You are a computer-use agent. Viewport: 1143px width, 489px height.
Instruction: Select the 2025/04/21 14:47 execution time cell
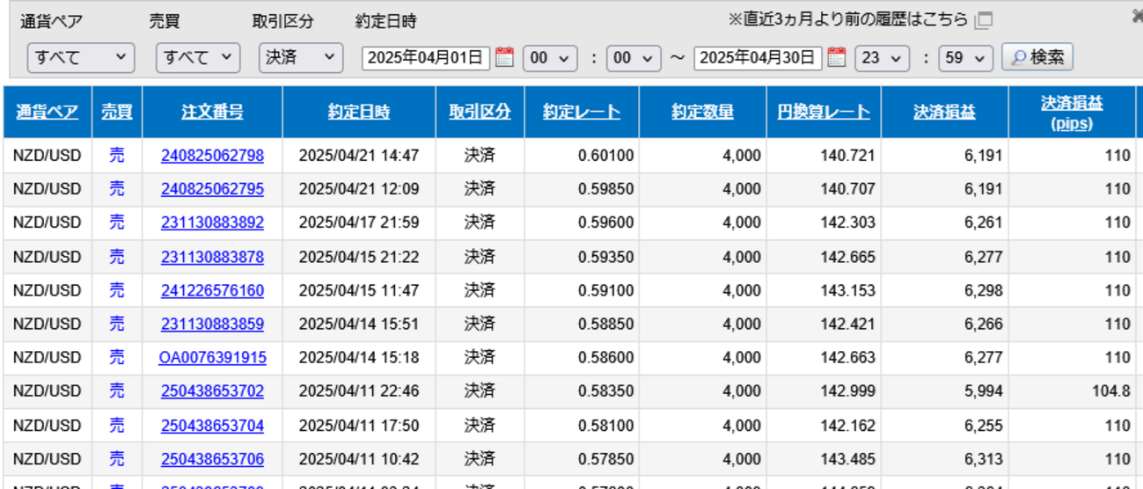click(359, 156)
